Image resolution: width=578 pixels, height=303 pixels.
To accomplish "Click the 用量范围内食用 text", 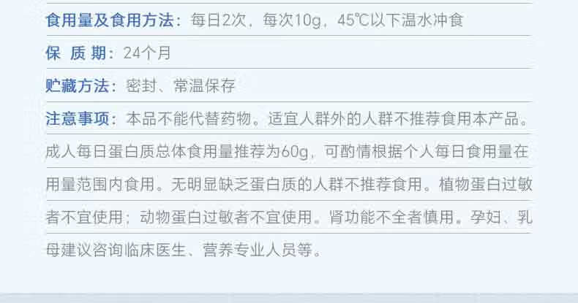I will tap(100, 184).
